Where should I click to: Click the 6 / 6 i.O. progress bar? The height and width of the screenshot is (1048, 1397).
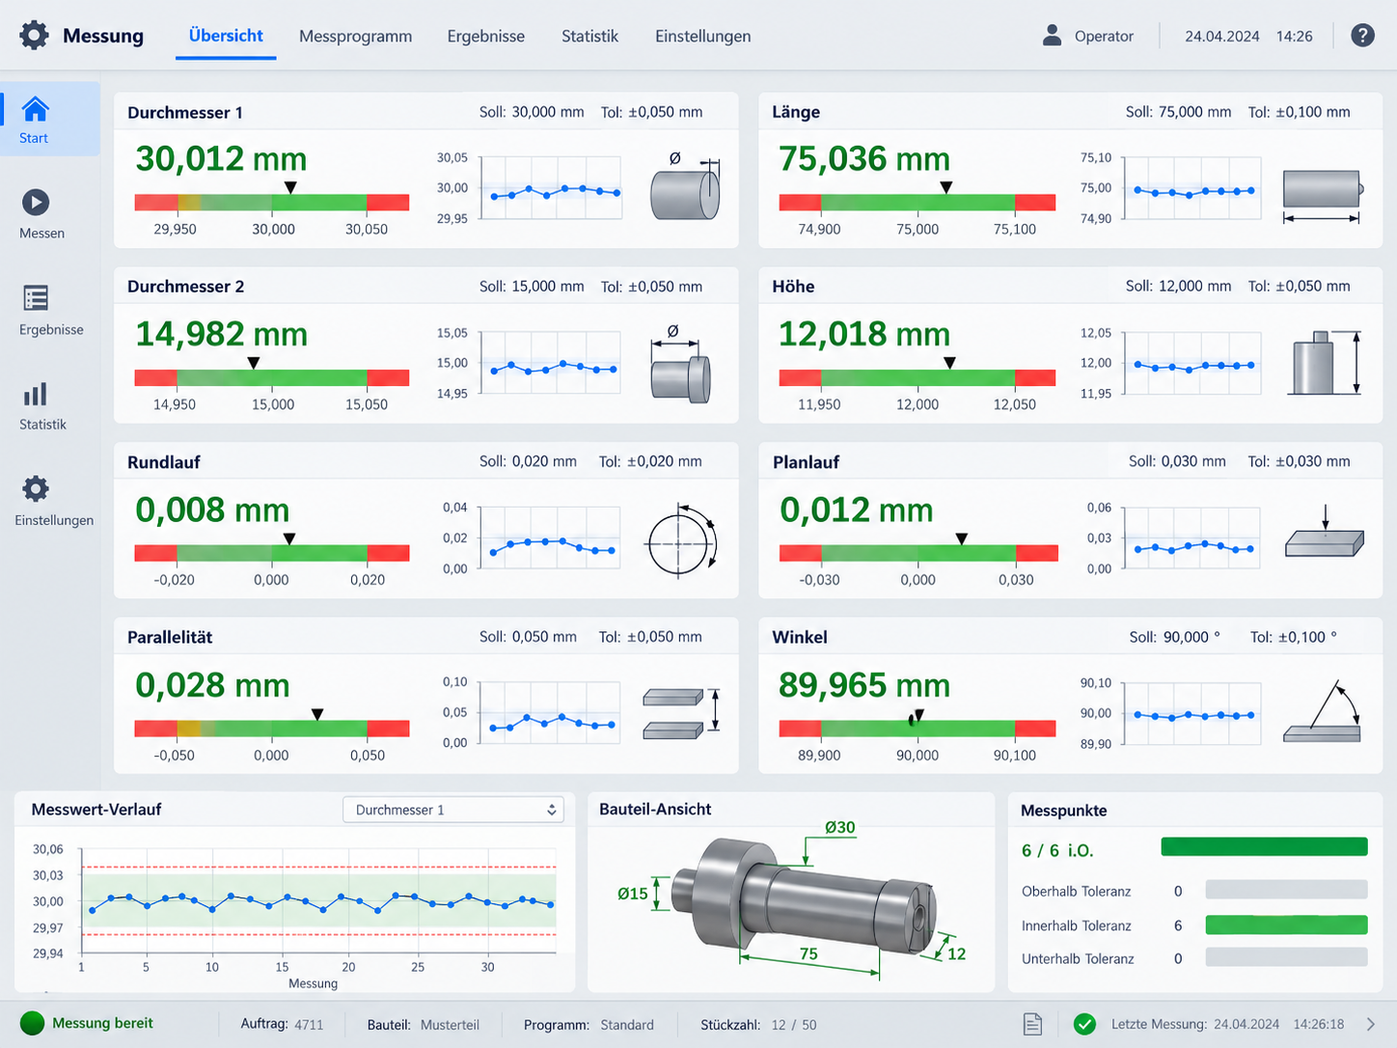[1264, 847]
